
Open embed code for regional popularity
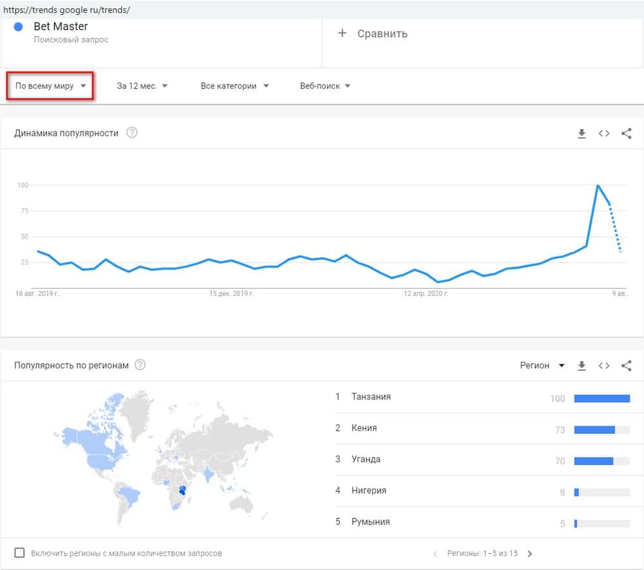[x=604, y=366]
